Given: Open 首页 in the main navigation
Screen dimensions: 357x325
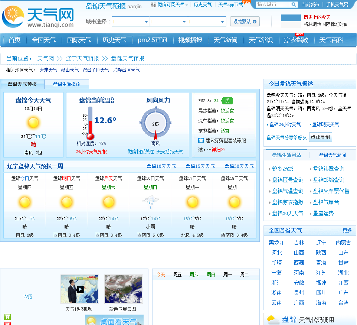Looking at the screenshot, I should [x=14, y=40].
